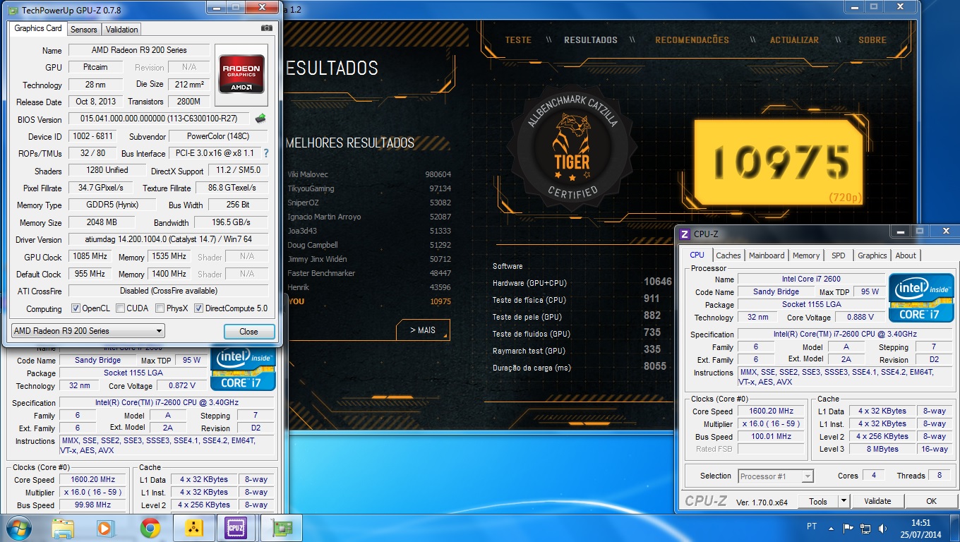Open Action Center flag in system tray

click(848, 528)
